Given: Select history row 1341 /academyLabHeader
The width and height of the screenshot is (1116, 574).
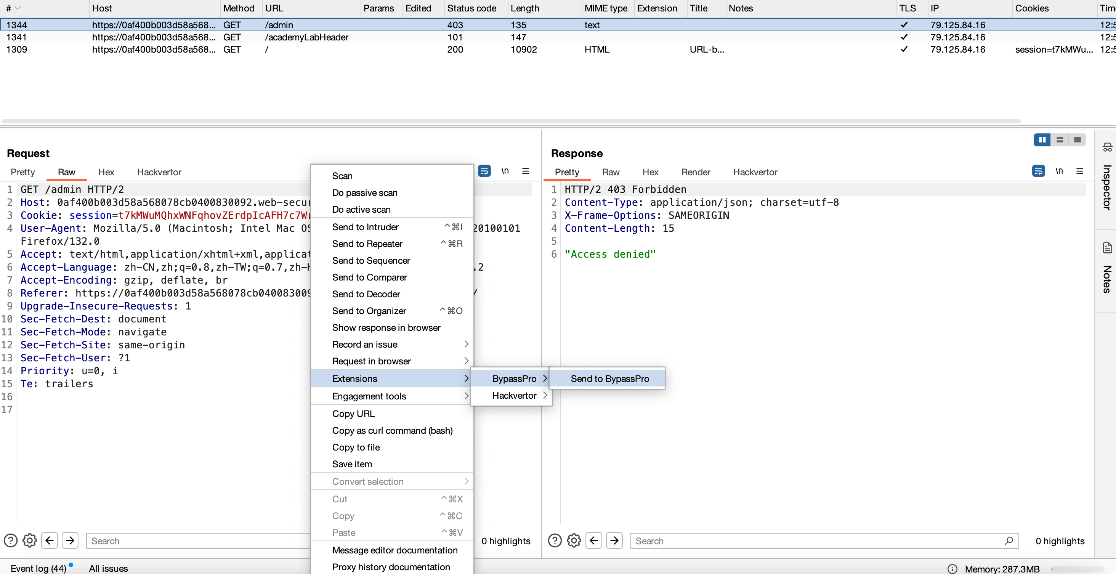Looking at the screenshot, I should coord(558,37).
